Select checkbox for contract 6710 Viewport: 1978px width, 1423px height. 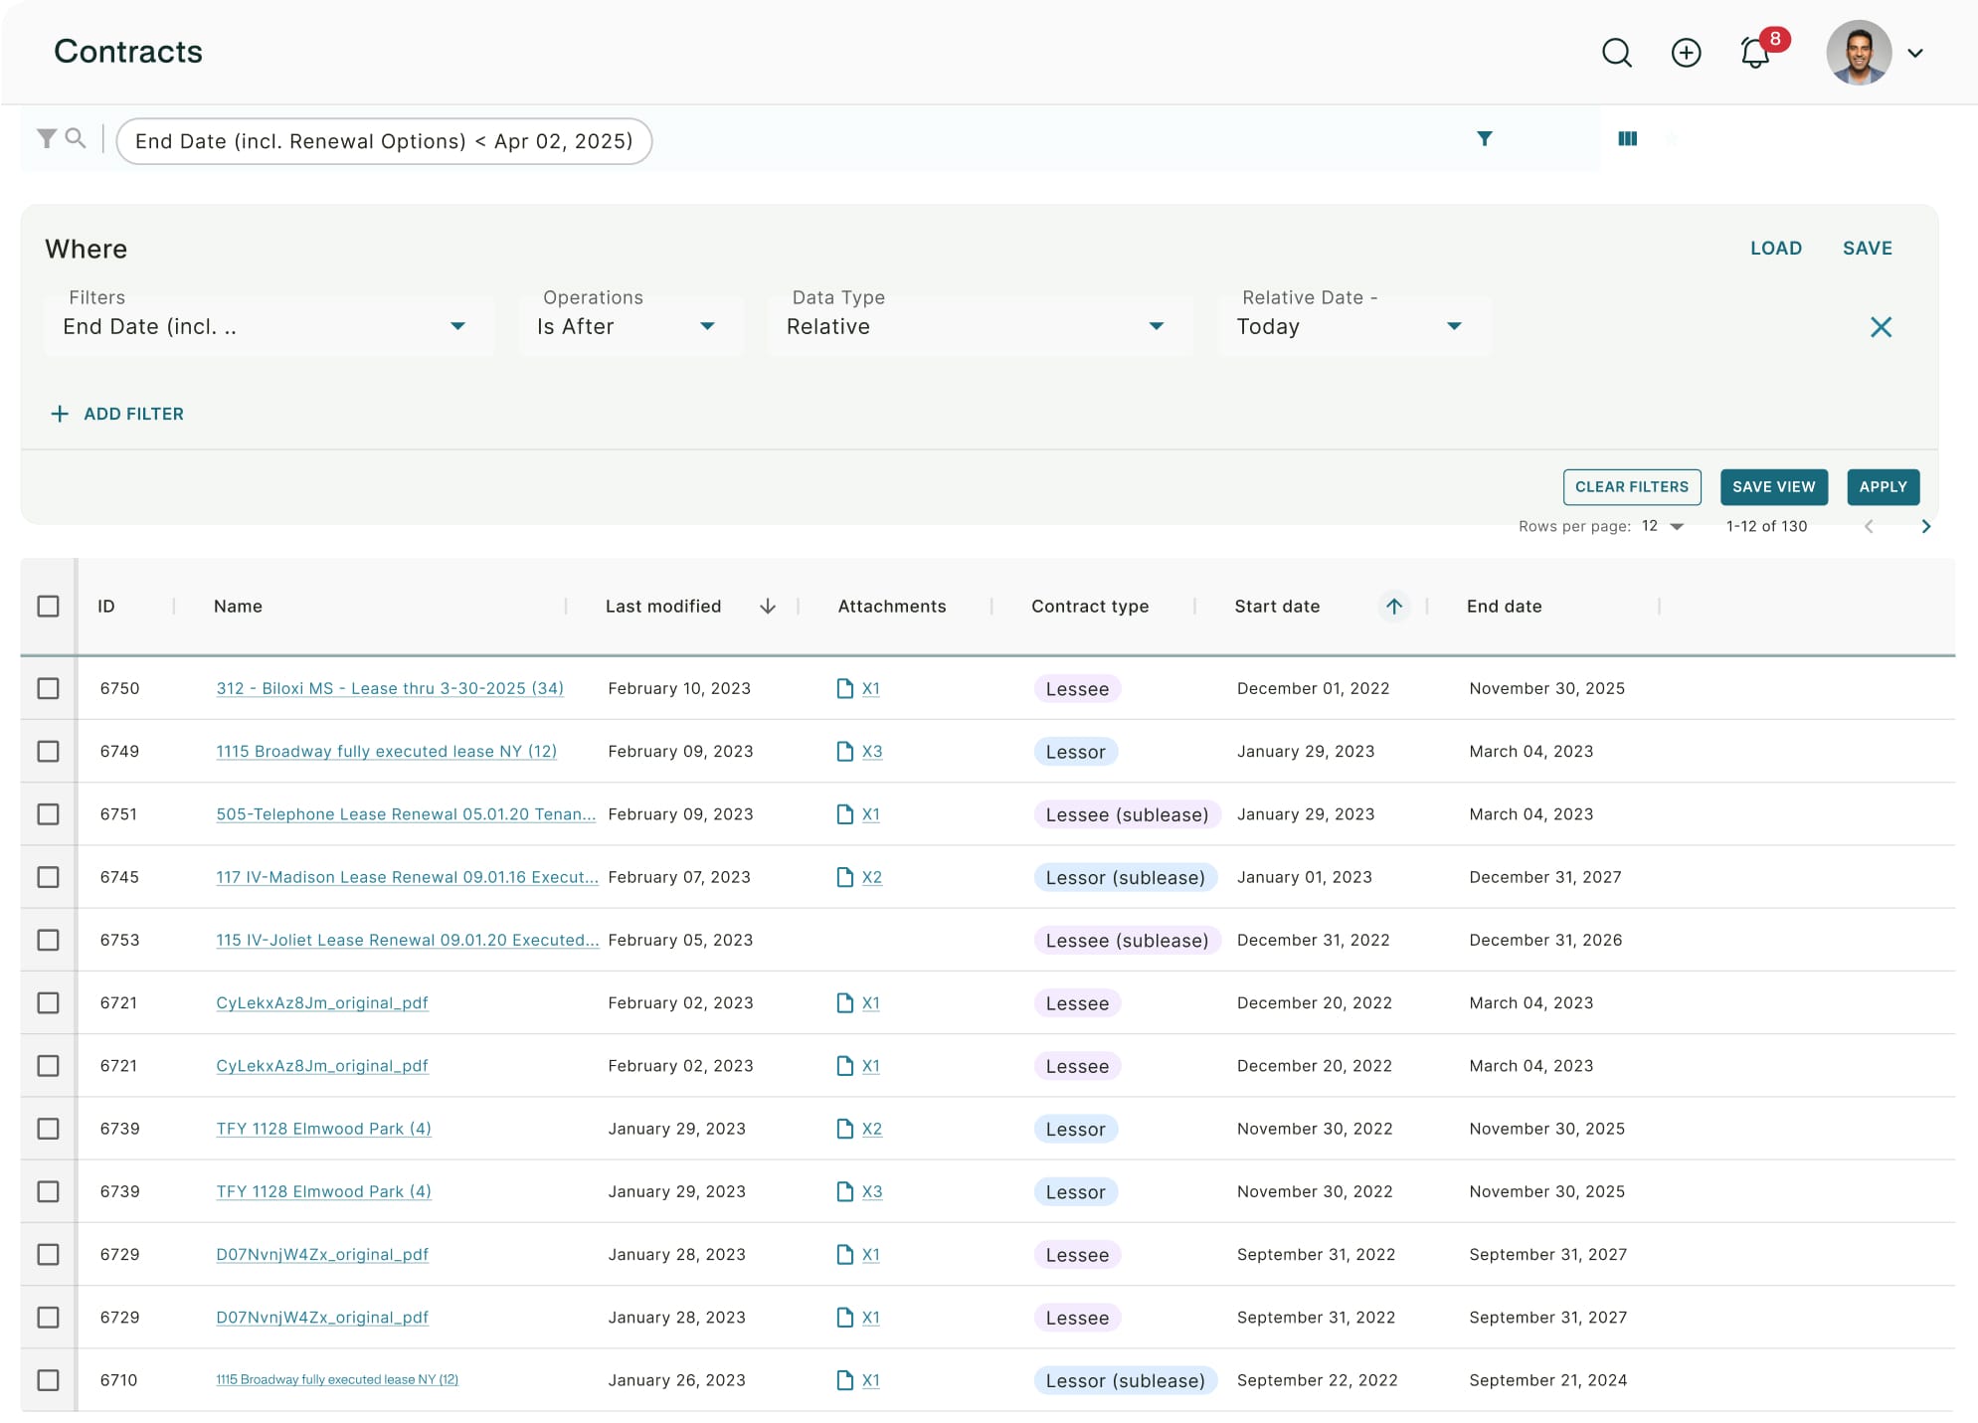point(48,1380)
